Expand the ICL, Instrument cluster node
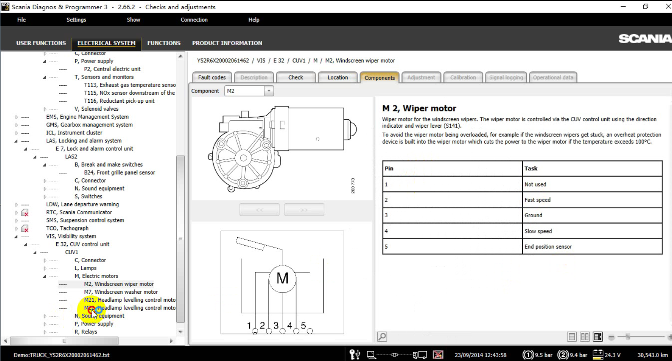Screen dimensions: 672x361 [x=16, y=133]
